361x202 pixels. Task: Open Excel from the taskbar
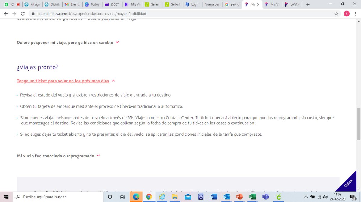[252, 197]
